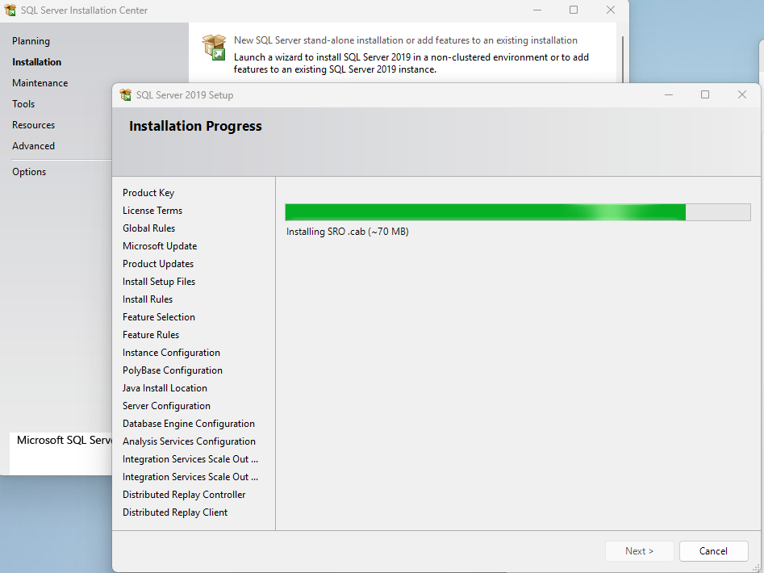The image size is (764, 573).
Task: Click the new stand-alone installation box icon
Action: (x=214, y=48)
